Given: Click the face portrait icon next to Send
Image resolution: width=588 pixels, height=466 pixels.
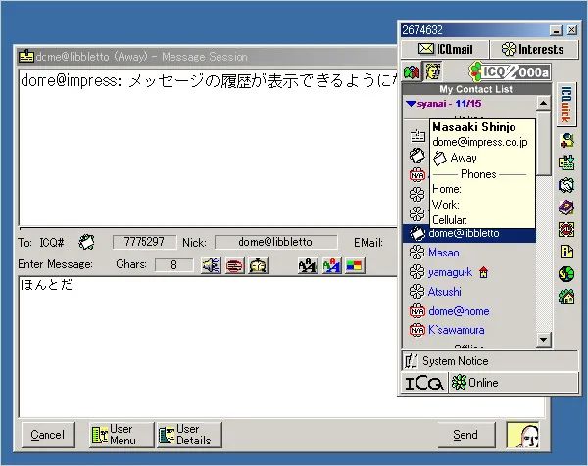Looking at the screenshot, I should [x=519, y=434].
